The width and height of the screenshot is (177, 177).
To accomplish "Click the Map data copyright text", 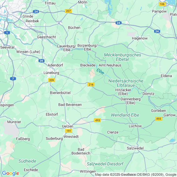I will tap(136, 174).
